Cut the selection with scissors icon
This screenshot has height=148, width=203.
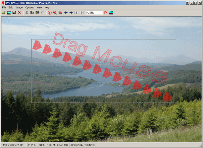pos(27,13)
